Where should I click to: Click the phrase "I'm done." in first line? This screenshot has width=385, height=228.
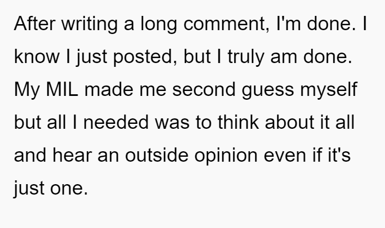click(x=316, y=24)
